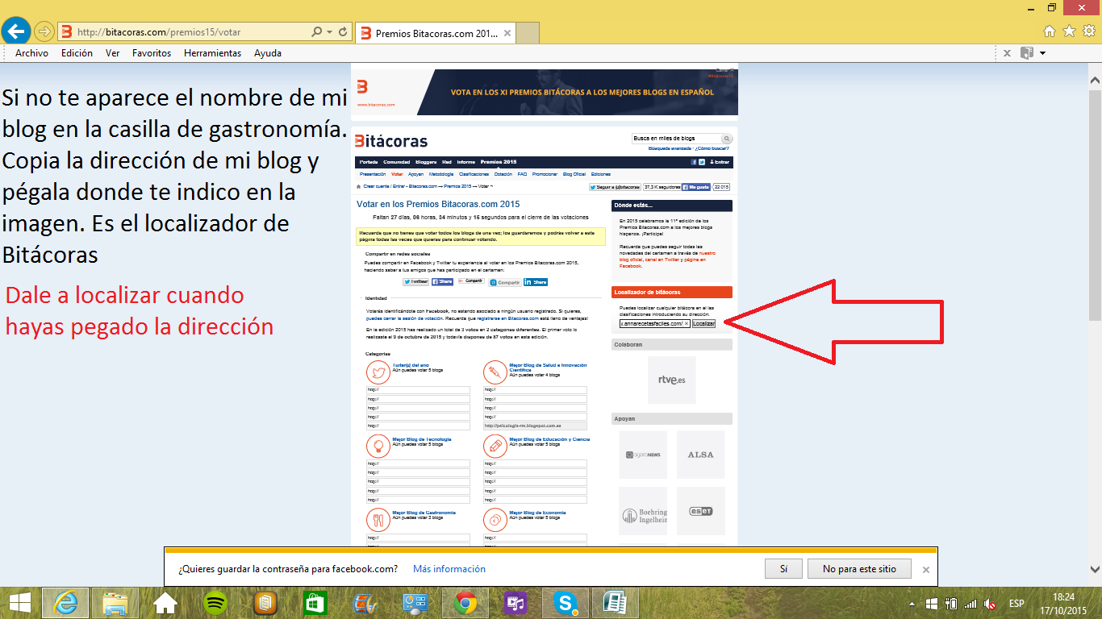Click the LinkedIn Share button
The width and height of the screenshot is (1102, 619).
click(x=536, y=282)
